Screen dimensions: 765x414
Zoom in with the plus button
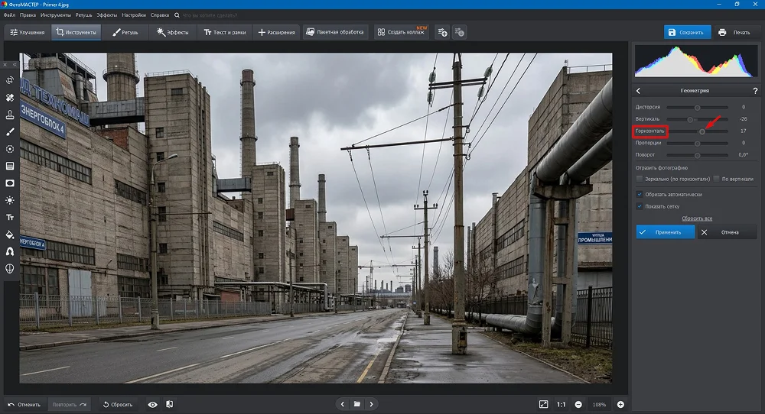click(620, 404)
